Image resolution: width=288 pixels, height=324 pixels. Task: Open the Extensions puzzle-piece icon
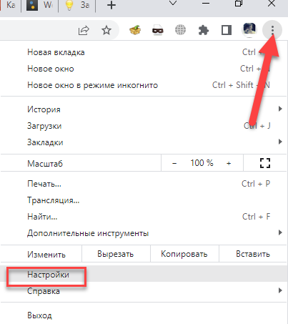pos(204,30)
